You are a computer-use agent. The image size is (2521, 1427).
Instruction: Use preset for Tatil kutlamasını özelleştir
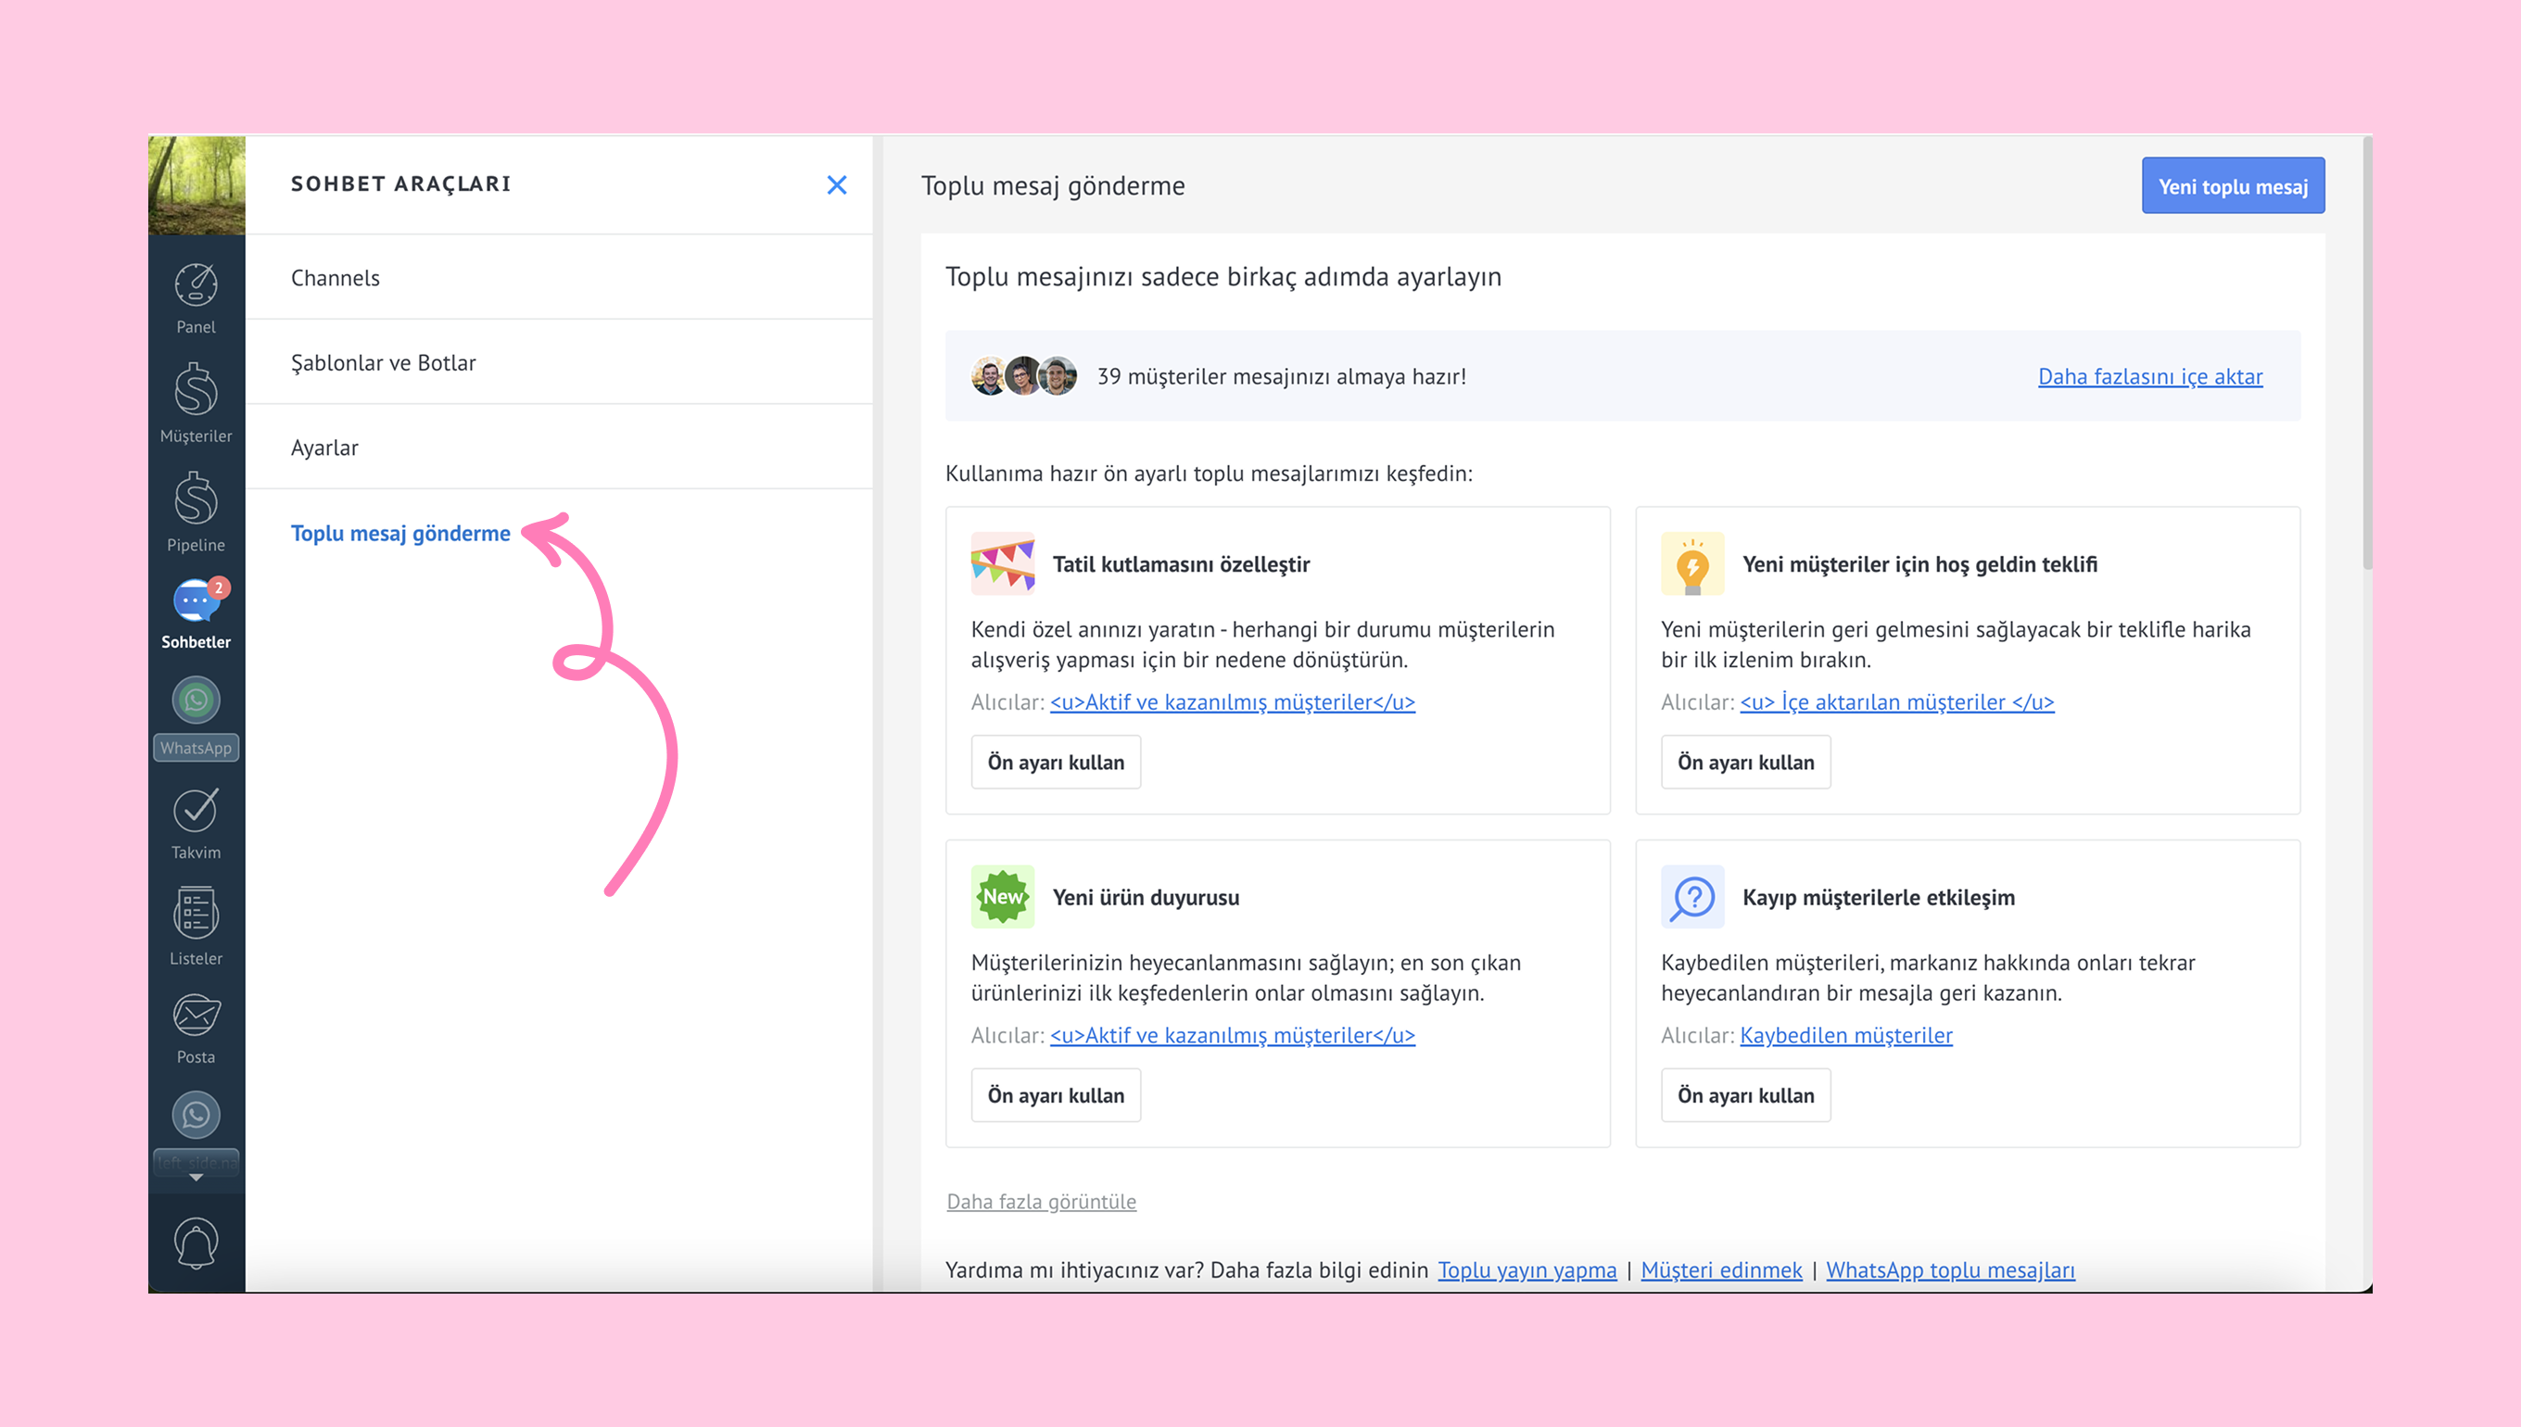(1056, 763)
